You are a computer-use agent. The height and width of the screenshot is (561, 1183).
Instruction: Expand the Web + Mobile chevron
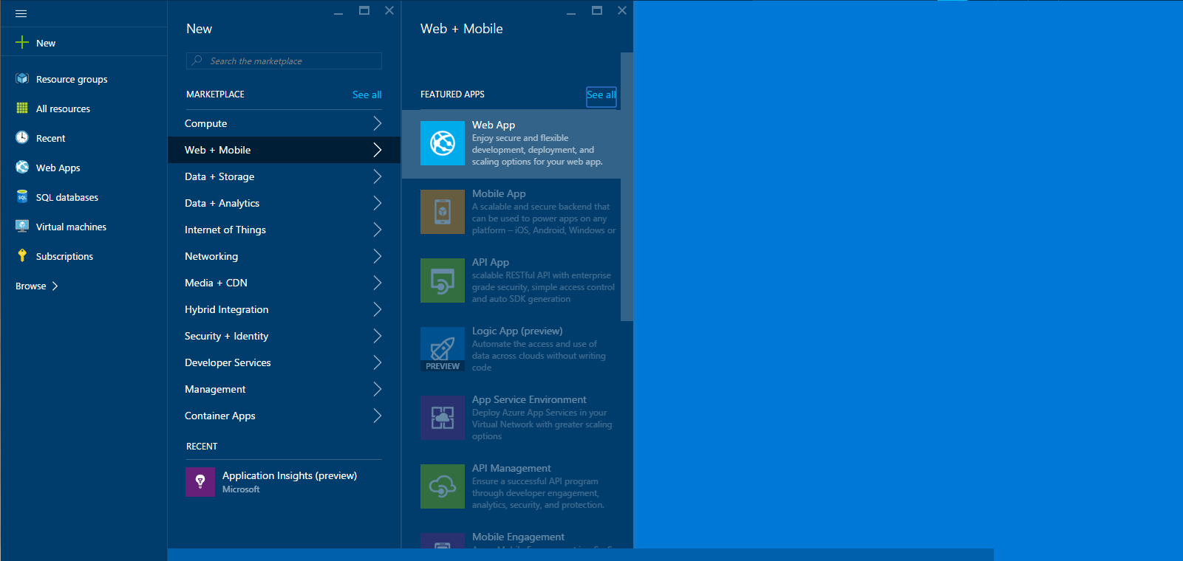377,150
